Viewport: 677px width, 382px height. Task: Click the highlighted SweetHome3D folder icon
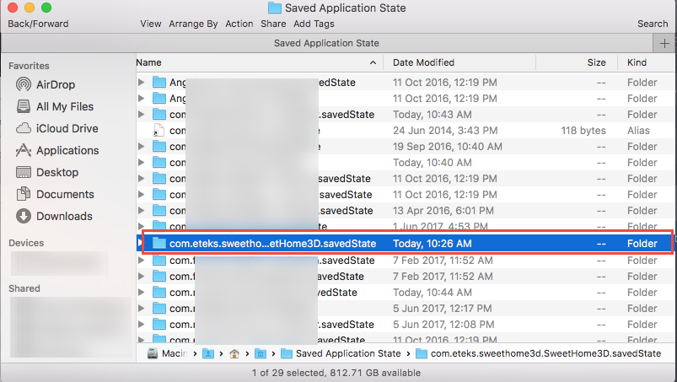click(159, 244)
